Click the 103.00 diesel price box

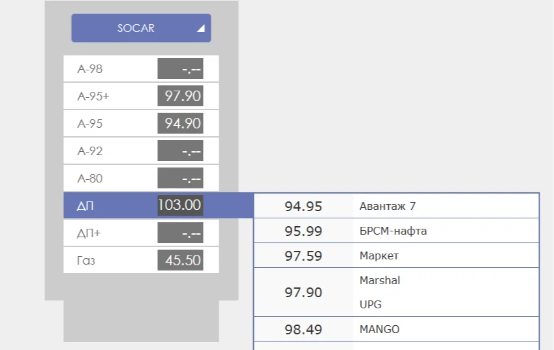point(180,205)
